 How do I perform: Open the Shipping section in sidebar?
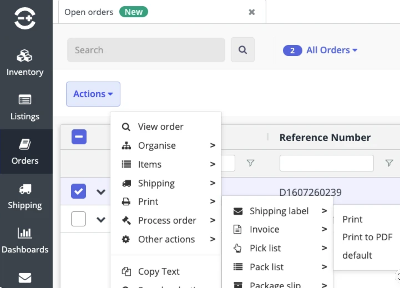[x=25, y=196]
